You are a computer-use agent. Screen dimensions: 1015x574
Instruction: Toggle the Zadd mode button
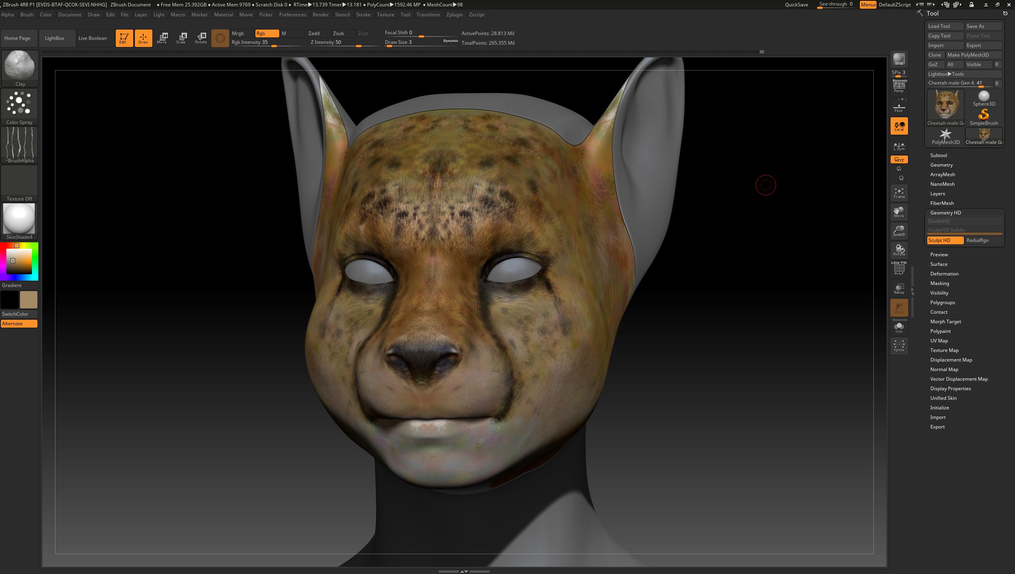pos(318,33)
